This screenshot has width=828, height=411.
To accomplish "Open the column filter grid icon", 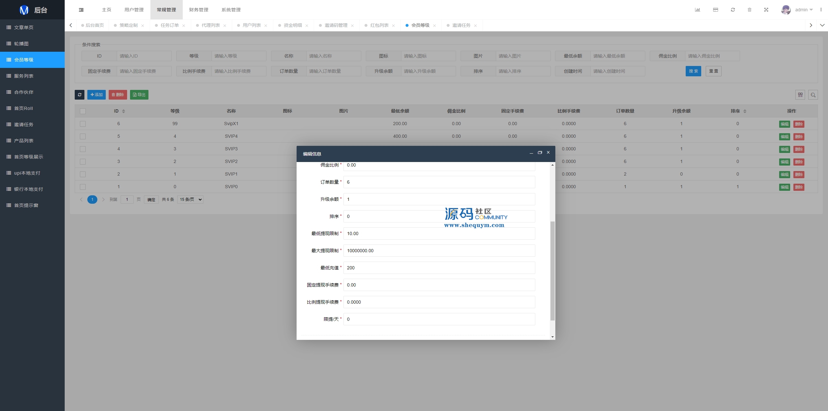I will [800, 95].
